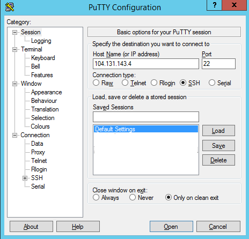
Task: Click the Save button
Action: click(x=218, y=146)
